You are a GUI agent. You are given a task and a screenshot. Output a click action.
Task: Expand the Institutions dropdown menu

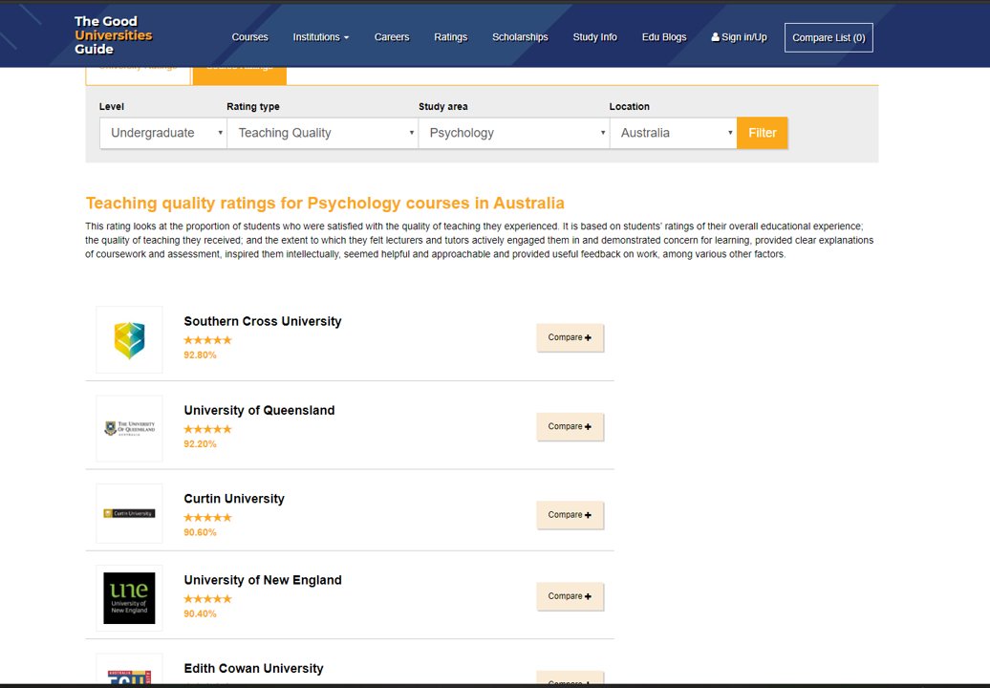coord(321,37)
